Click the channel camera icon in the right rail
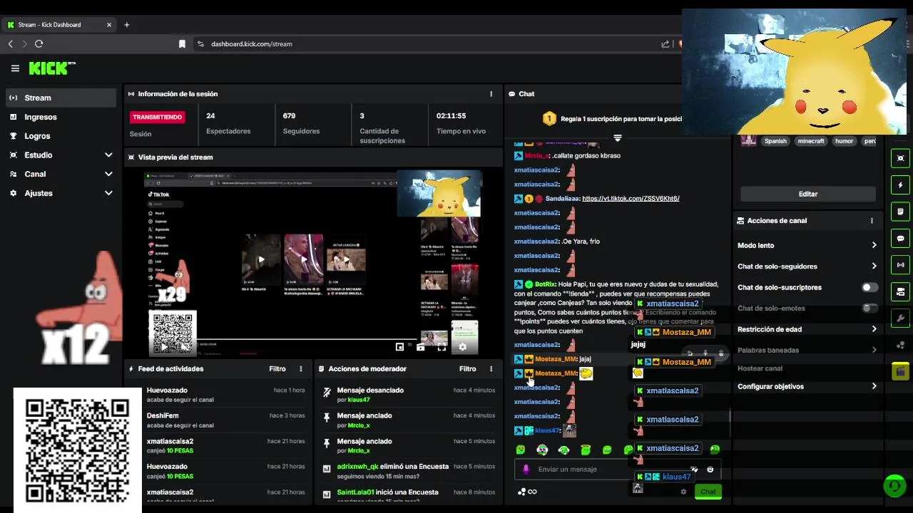Image resolution: width=913 pixels, height=513 pixels. click(900, 292)
